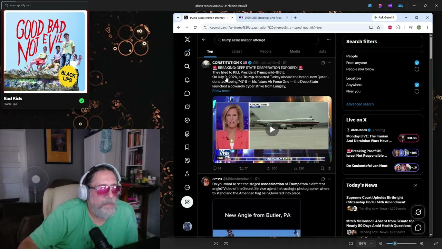Zoom out in the photo viewer

[381, 243]
